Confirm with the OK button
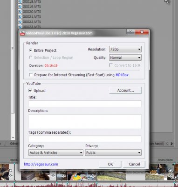Image resolution: width=178 pixels, height=187 pixels. coord(110,164)
